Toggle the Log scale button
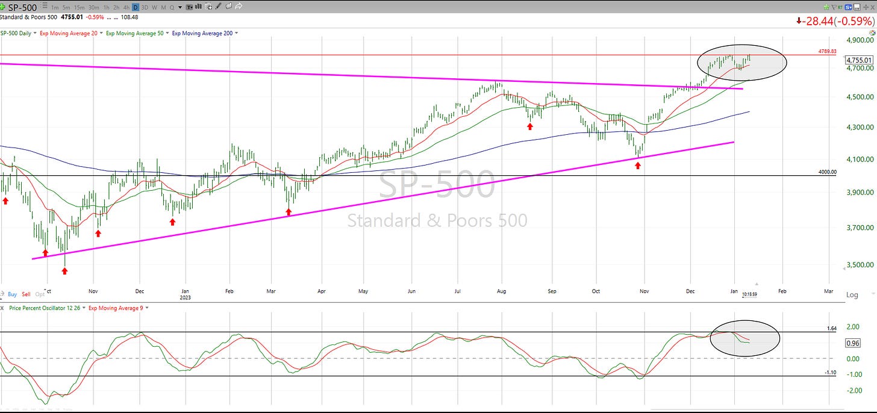 (852, 295)
